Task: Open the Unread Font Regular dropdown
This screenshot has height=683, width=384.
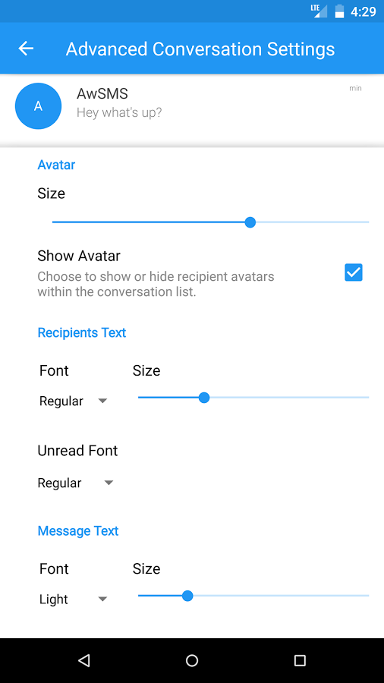Action: [x=75, y=483]
